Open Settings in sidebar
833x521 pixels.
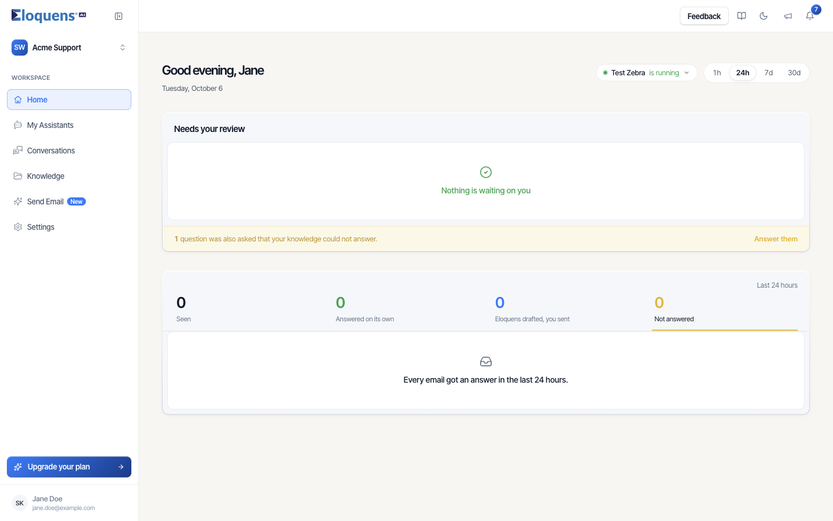69,227
